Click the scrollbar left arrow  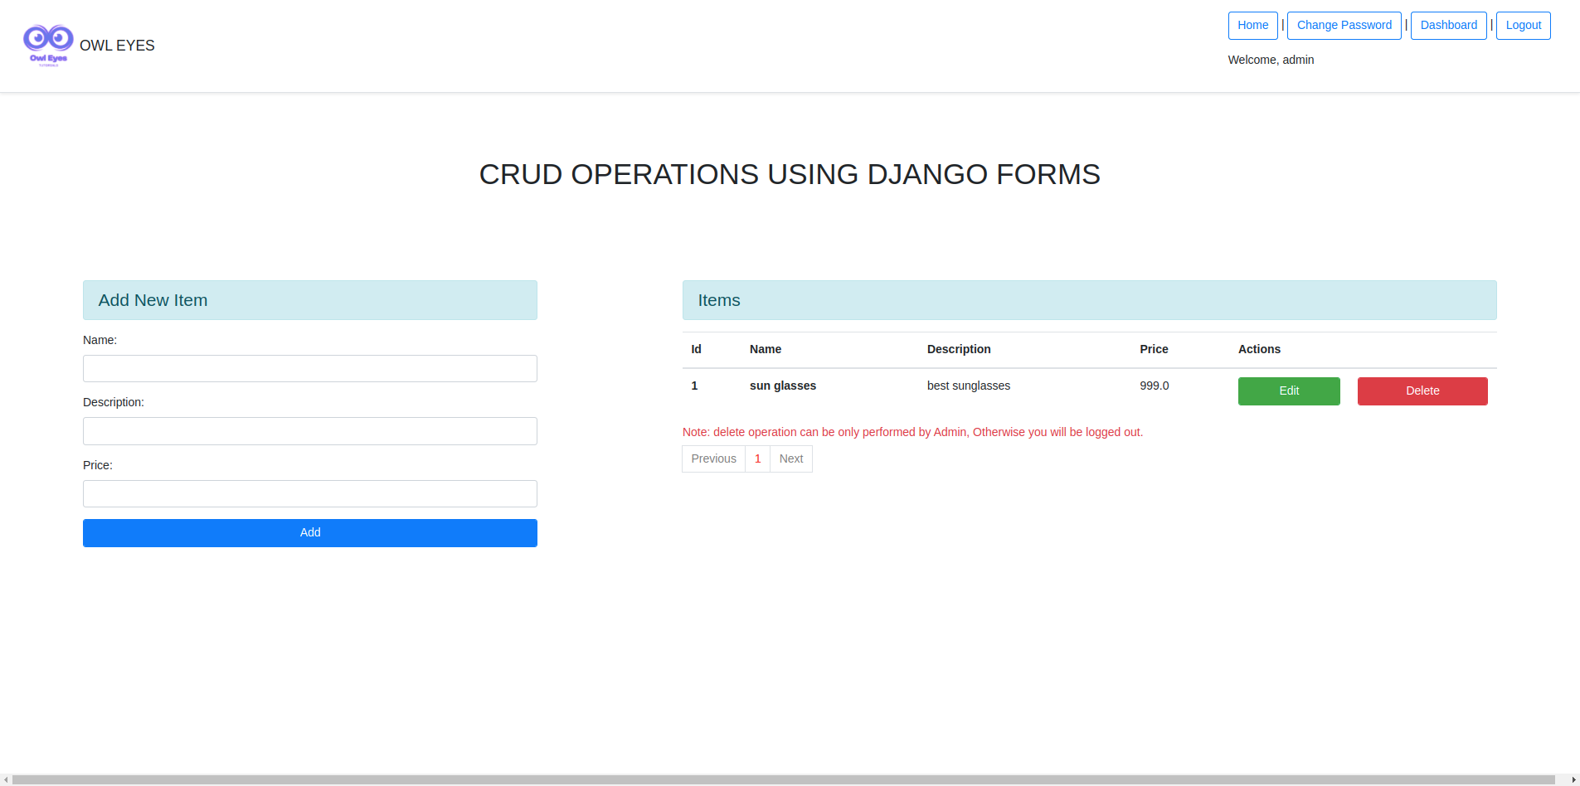[x=6, y=780]
